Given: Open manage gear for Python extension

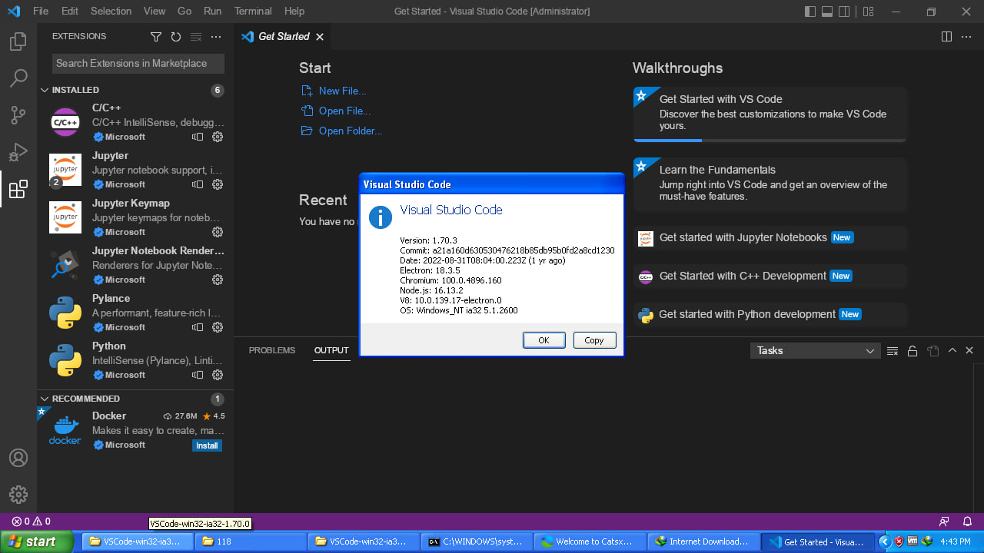Looking at the screenshot, I should coord(218,375).
